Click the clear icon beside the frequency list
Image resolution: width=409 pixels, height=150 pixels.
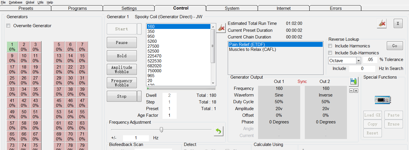(x=221, y=28)
